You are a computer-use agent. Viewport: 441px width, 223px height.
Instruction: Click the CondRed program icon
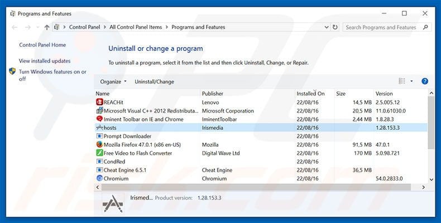point(99,161)
